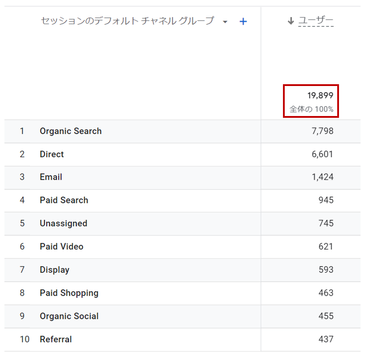Image resolution: width=365 pixels, height=357 pixels.
Task: Select the Display channel row
Action: [x=182, y=270]
